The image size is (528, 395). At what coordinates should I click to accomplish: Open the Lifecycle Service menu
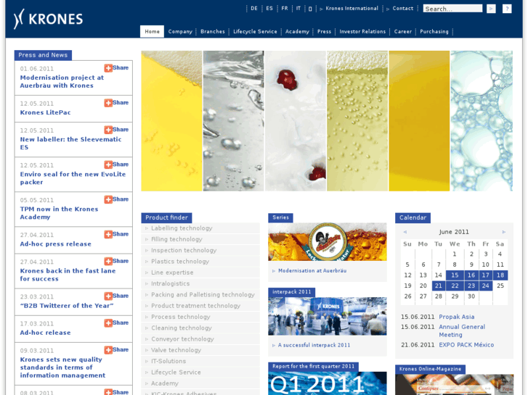point(255,32)
